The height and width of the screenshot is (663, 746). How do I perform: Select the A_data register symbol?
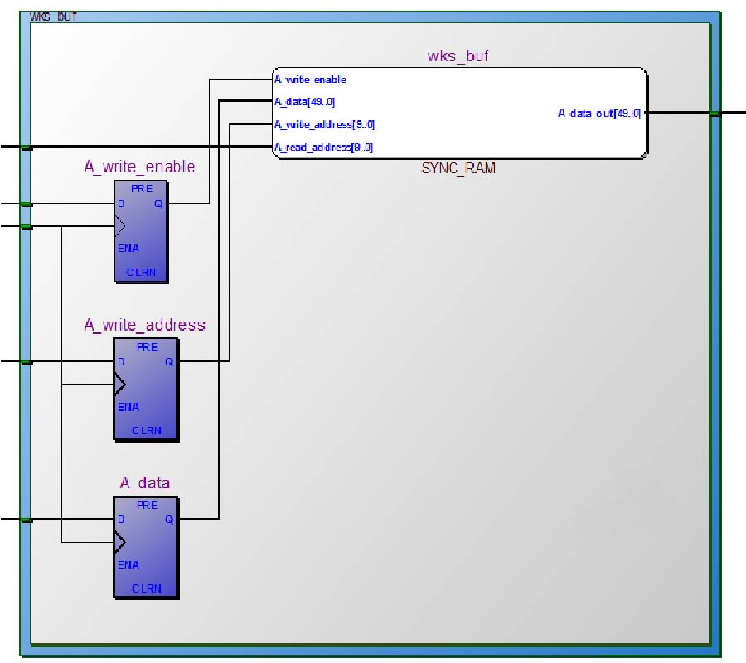pos(146,547)
